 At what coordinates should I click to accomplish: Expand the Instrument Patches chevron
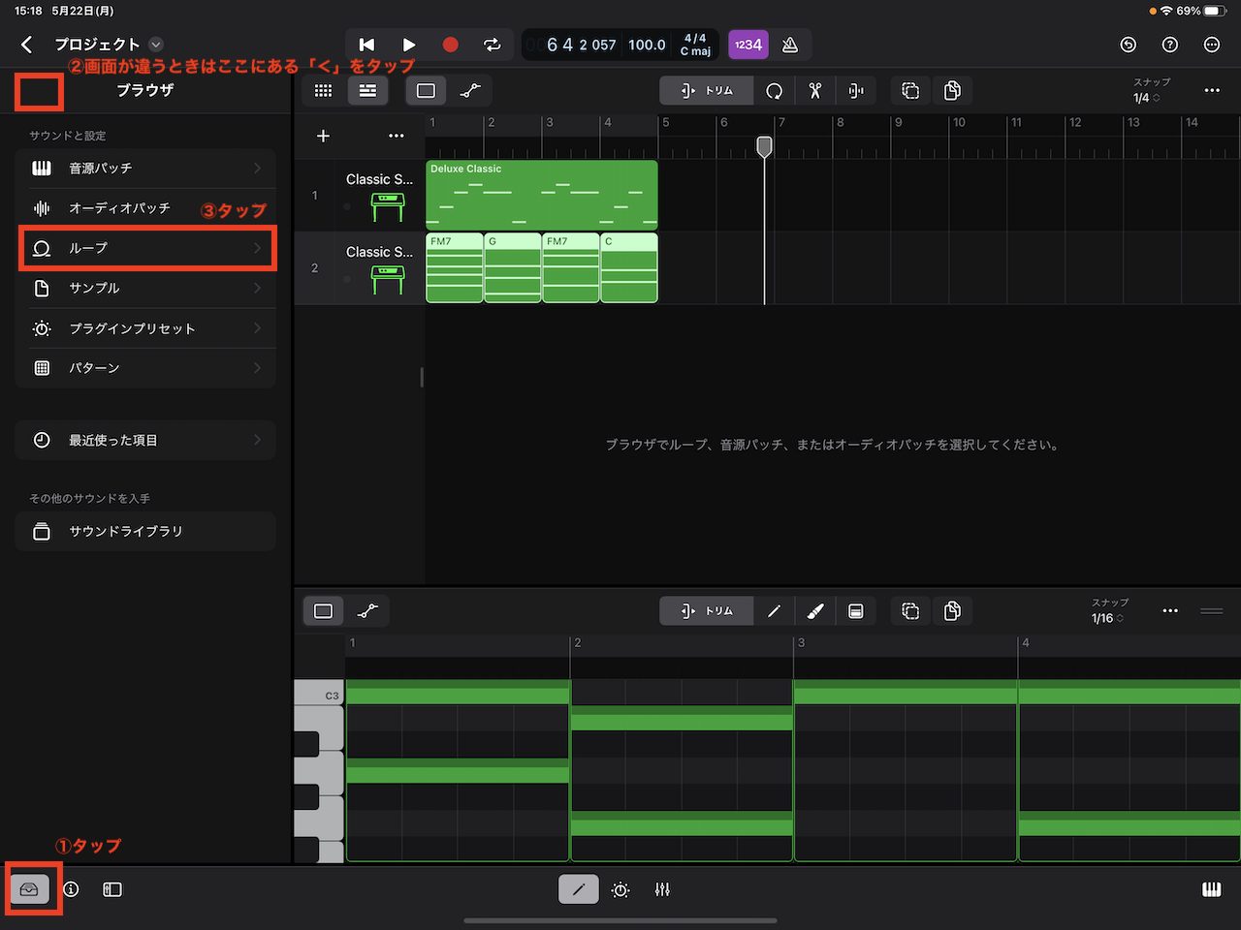point(257,169)
